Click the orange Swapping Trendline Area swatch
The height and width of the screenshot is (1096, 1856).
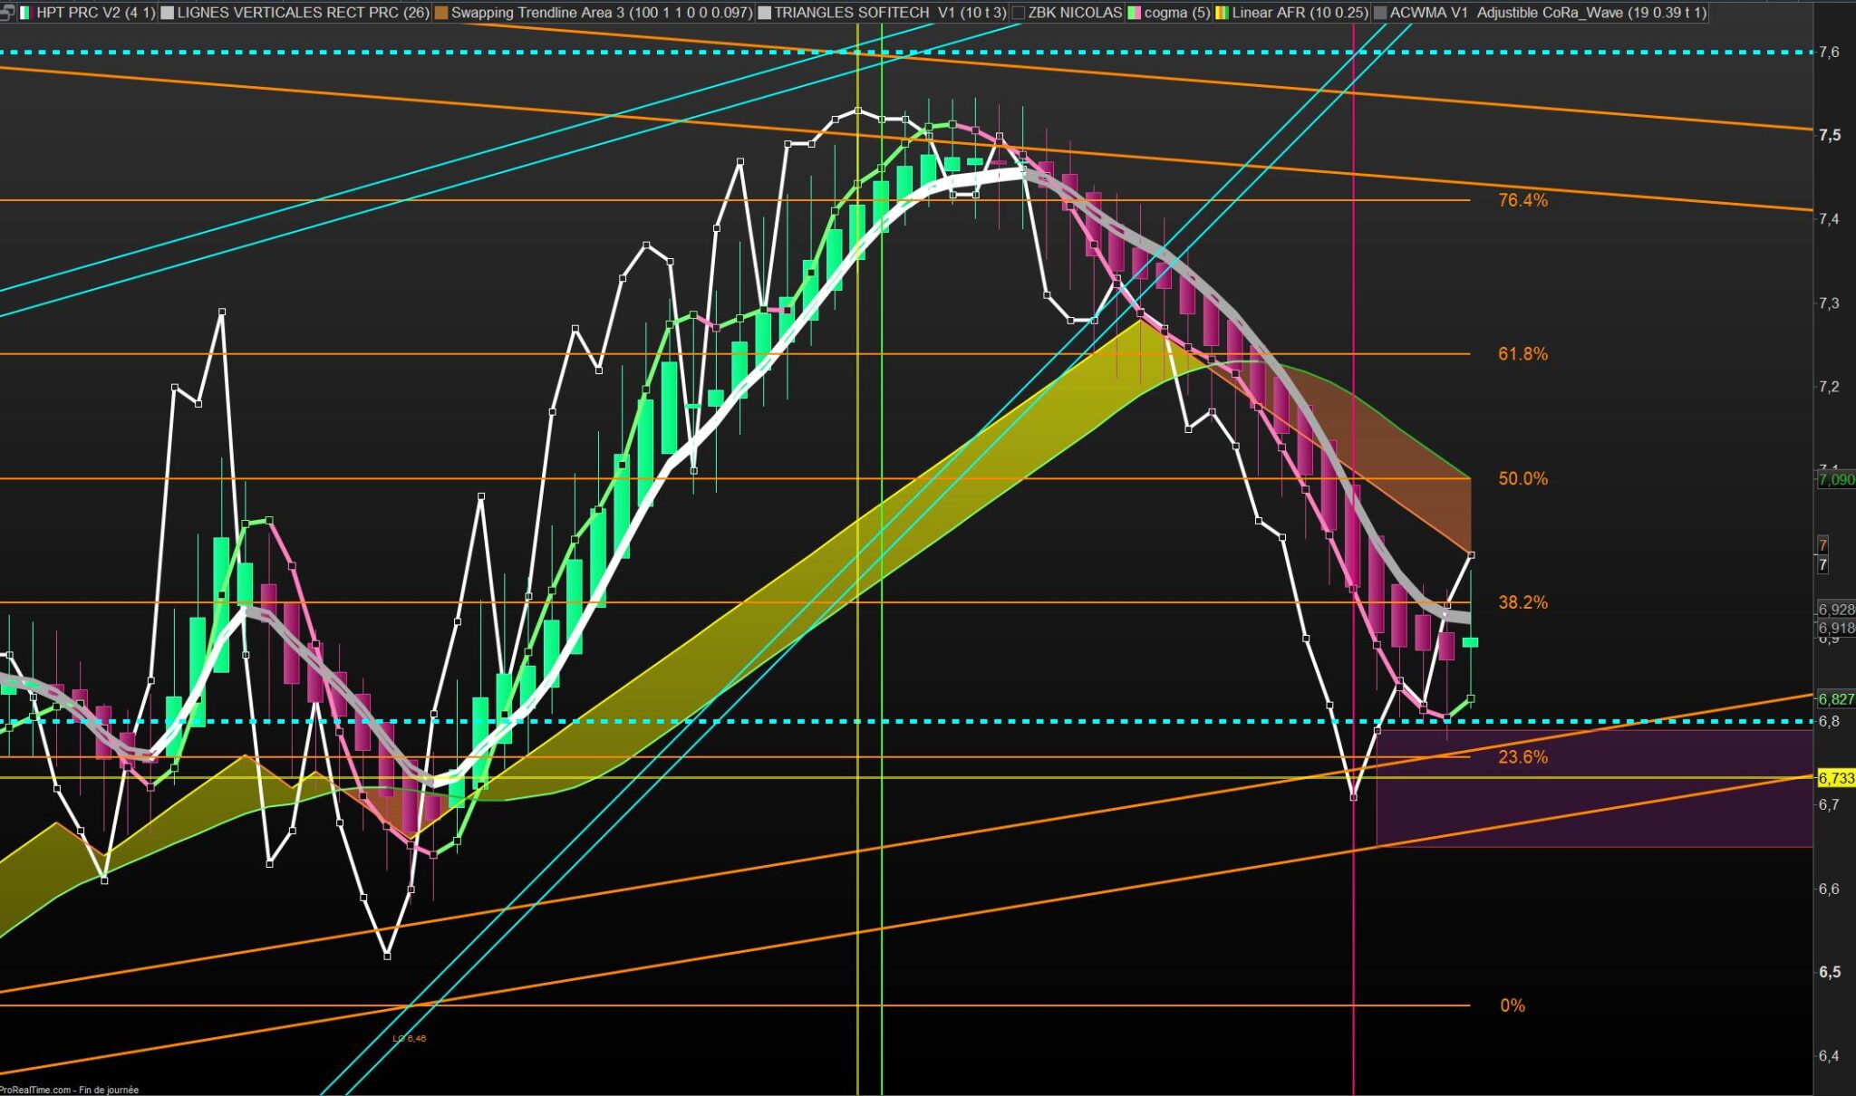pyautogui.click(x=441, y=13)
